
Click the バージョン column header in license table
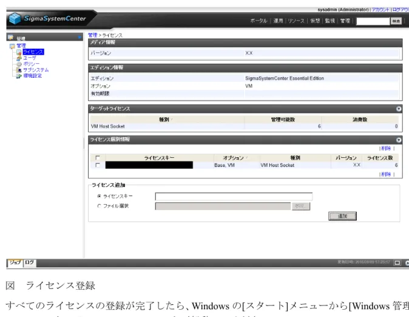point(346,158)
